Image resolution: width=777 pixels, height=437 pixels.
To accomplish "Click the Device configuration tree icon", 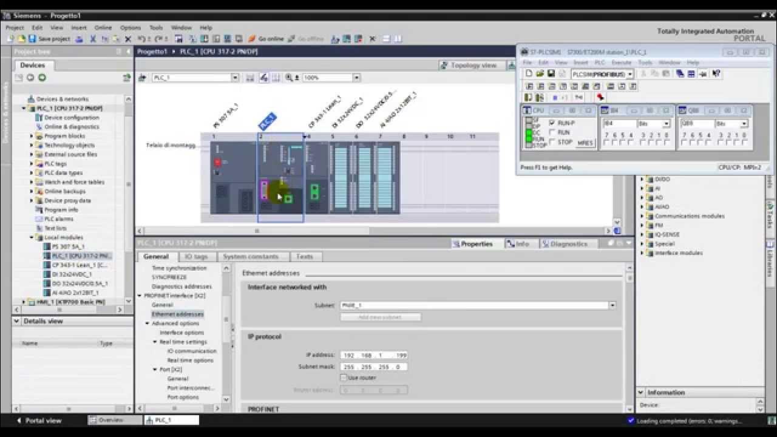I will (40, 118).
